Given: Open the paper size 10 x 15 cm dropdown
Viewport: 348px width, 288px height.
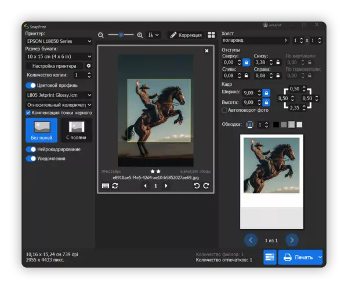Looking at the screenshot, I should 59,57.
